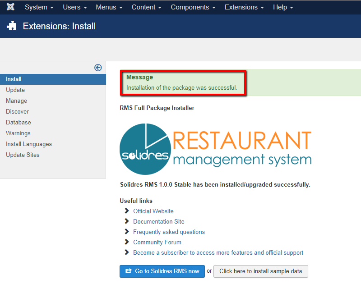The height and width of the screenshot is (284, 361).
Task: Expand the Users menu
Action: 75,7
